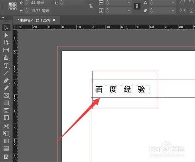Image resolution: width=195 pixels, height=162 pixels.
Task: Flip the object horizontally
Action: pos(183,10)
